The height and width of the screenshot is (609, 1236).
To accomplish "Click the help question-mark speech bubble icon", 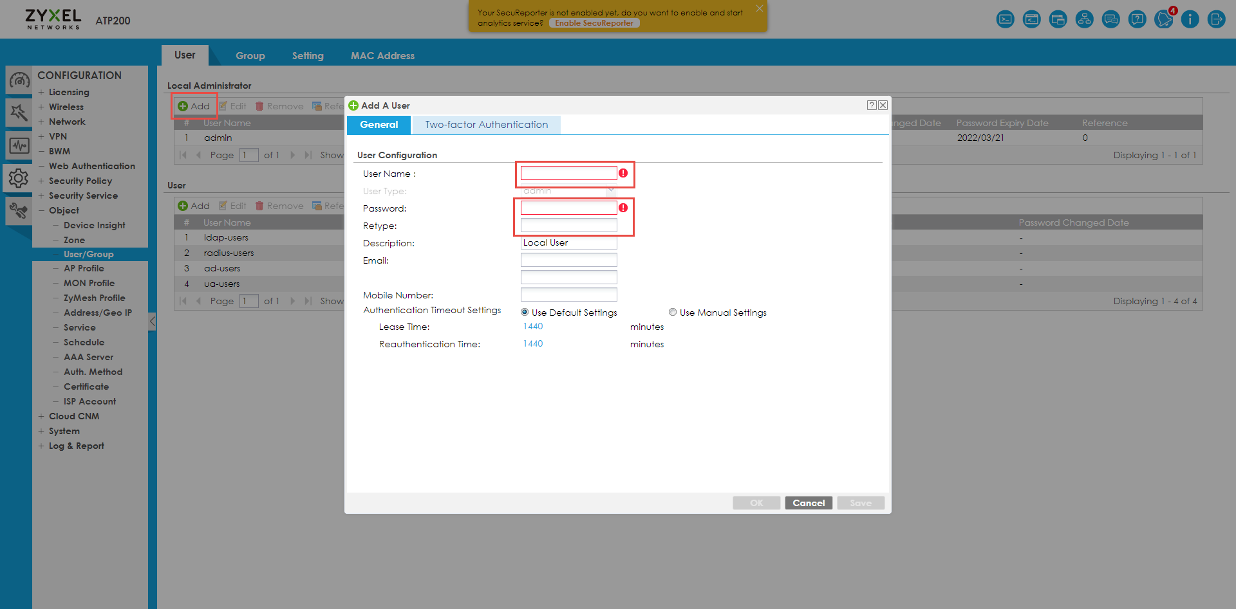I will point(1137,19).
